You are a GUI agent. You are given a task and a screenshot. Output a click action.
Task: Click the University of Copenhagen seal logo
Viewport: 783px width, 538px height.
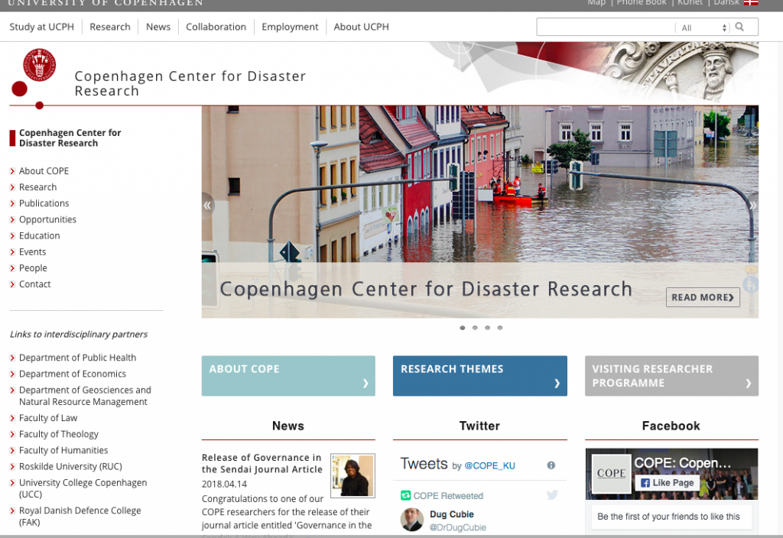(x=39, y=65)
